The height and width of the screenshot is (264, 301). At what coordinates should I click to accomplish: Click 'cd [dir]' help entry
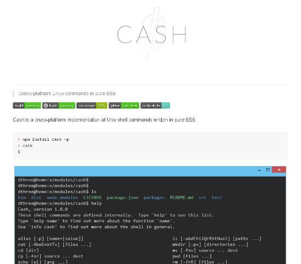pyautogui.click(x=29, y=250)
